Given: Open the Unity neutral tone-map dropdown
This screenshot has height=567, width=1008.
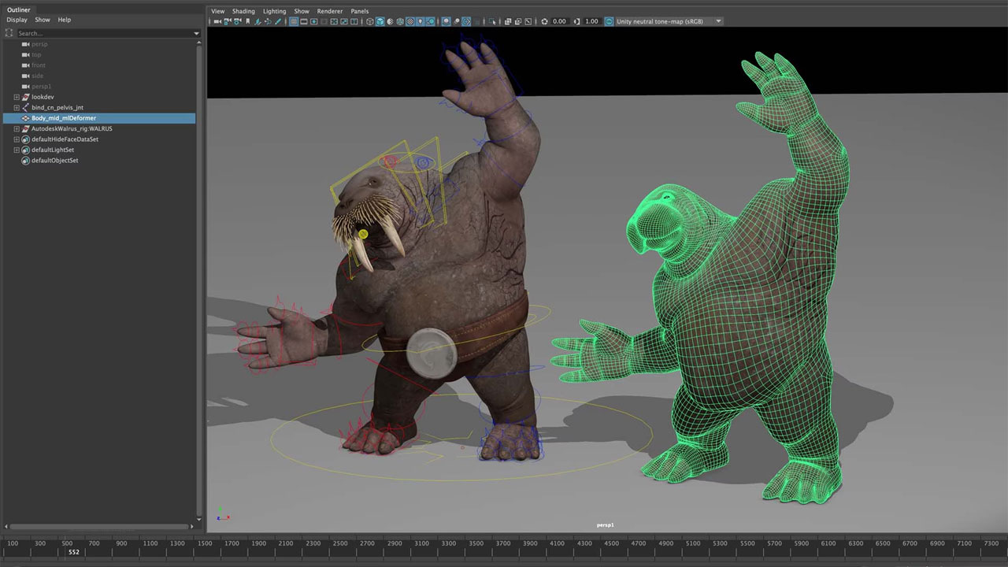Looking at the screenshot, I should pyautogui.click(x=717, y=21).
